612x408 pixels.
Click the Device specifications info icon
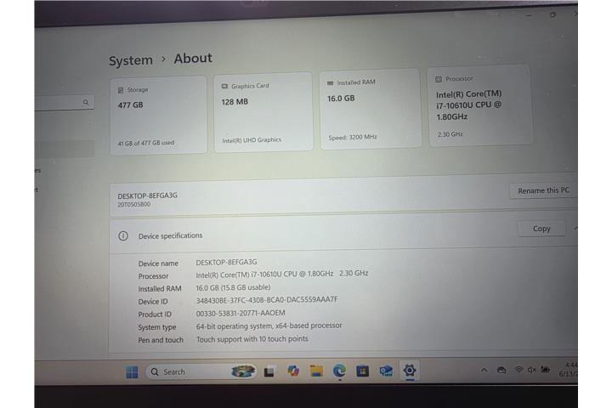(x=123, y=235)
